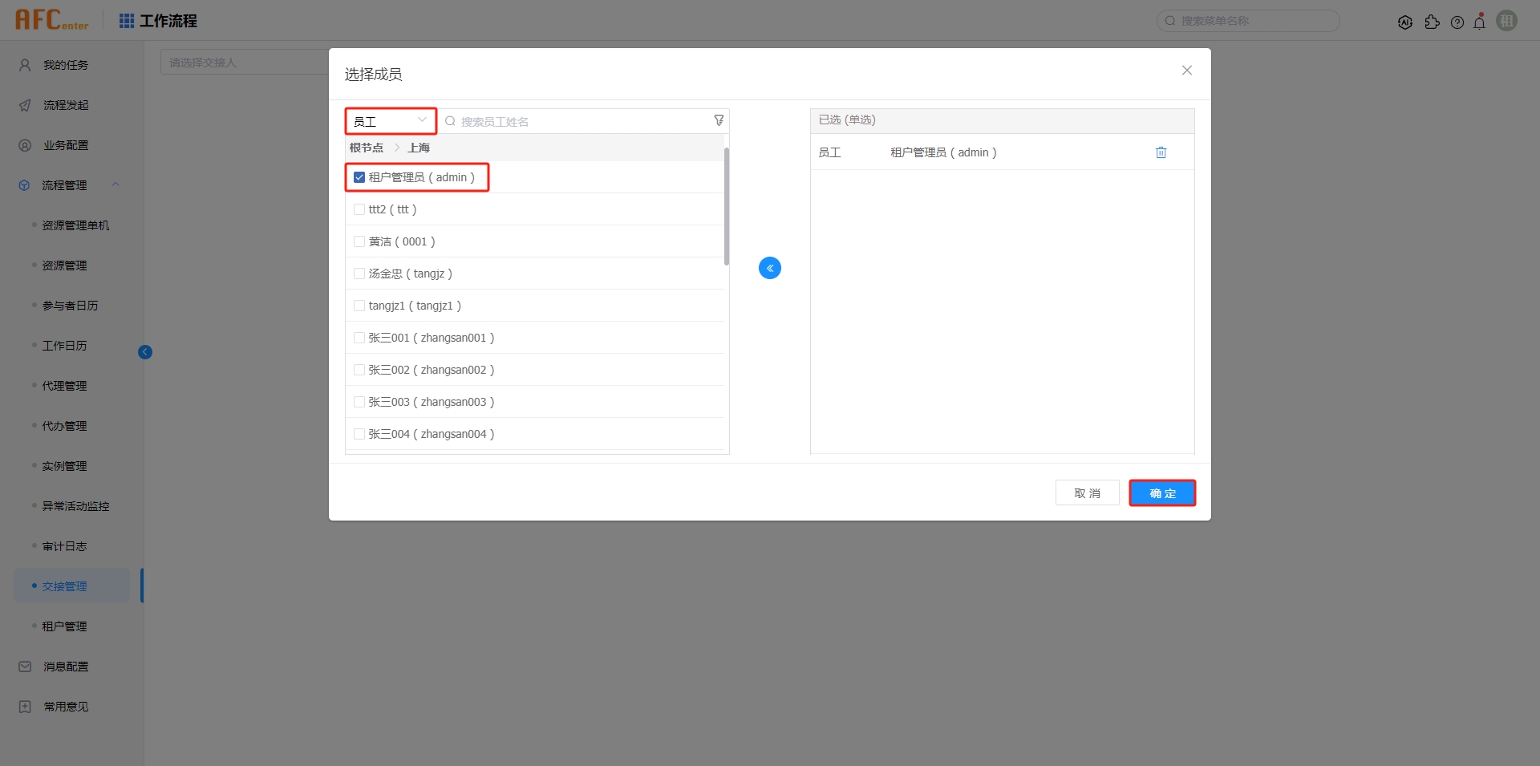Open the 员工 type dropdown
1540x766 pixels.
click(391, 120)
